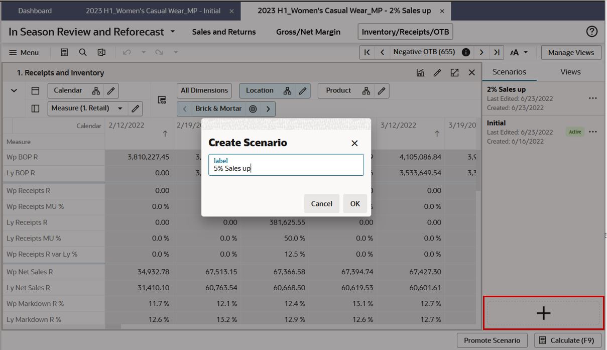
Task: Open the font size AA dropdown
Action: click(519, 52)
